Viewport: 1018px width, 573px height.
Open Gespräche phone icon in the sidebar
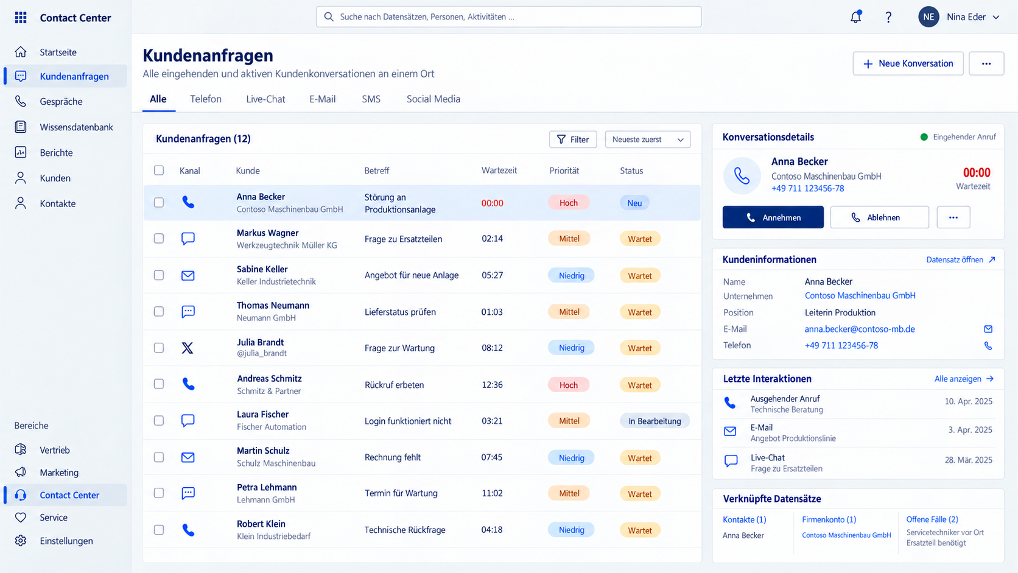click(21, 101)
